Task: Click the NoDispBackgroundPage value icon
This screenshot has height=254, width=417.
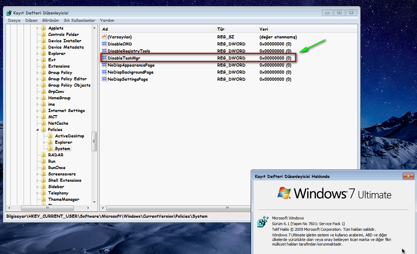Action: [x=104, y=72]
